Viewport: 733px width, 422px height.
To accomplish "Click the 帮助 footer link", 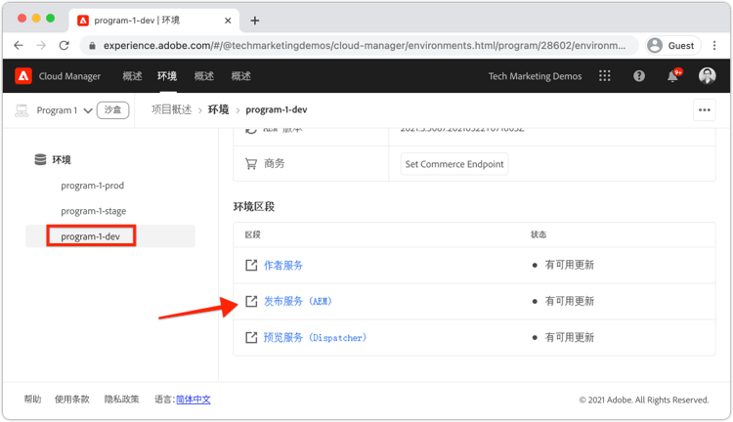I will click(x=32, y=400).
